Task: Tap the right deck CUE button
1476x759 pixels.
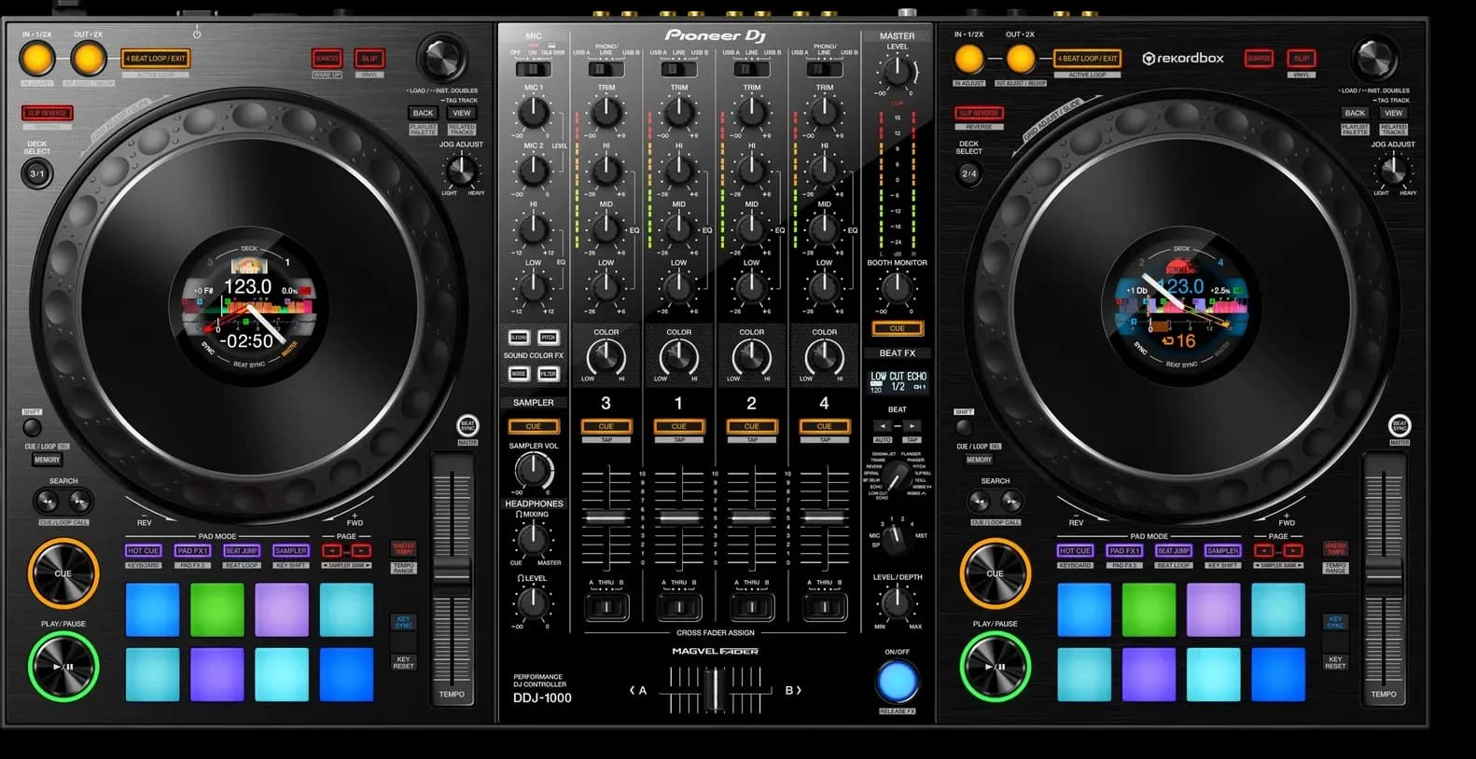Action: click(996, 573)
